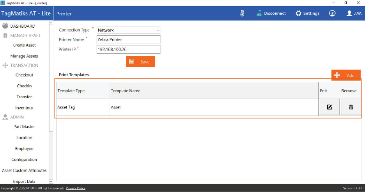Click the Printer Name field
This screenshot has height=192, width=365.
[128, 40]
